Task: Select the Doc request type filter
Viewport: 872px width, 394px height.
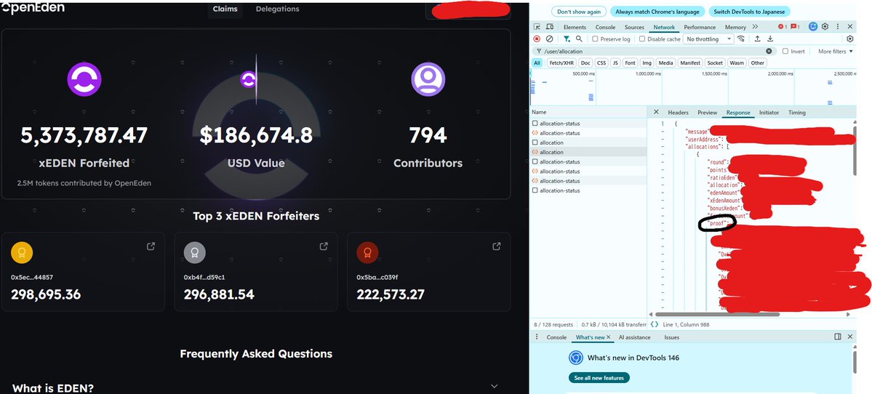Action: (585, 63)
